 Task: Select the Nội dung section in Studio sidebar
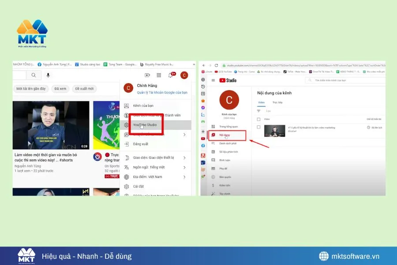click(x=225, y=135)
